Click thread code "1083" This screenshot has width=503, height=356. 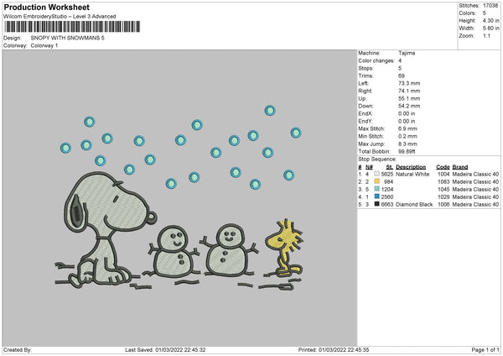tap(443, 182)
